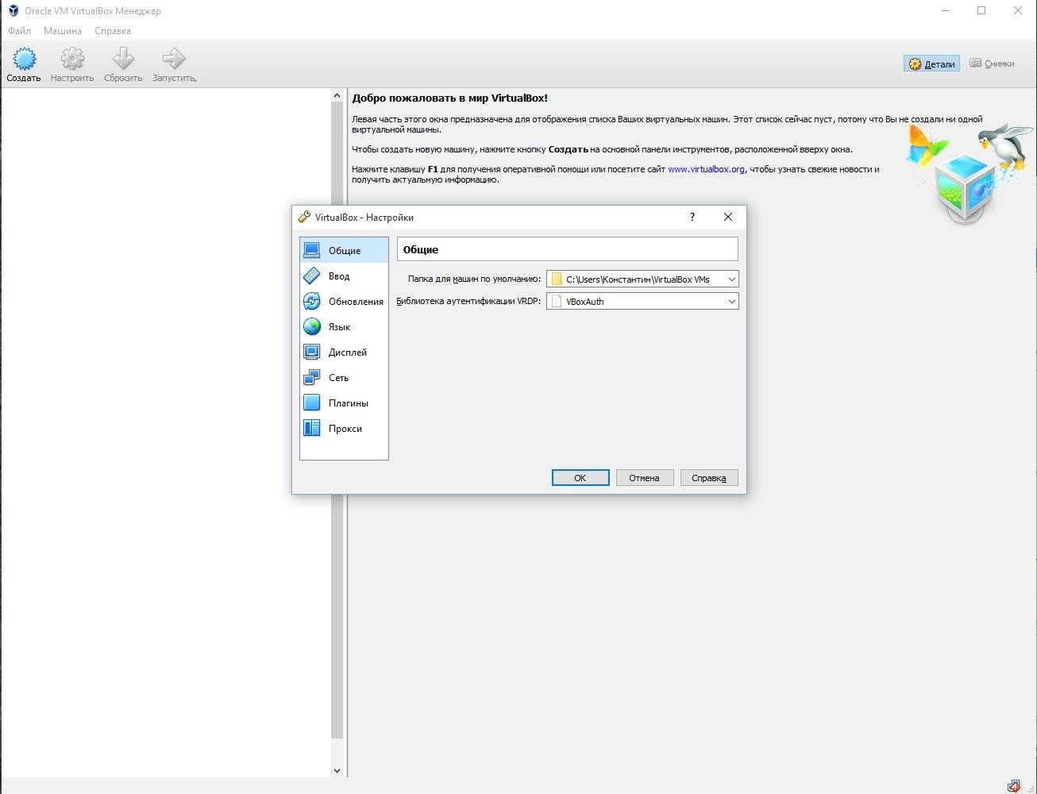1037x794 pixels.
Task: Select the Сеть network icon
Action: [312, 377]
